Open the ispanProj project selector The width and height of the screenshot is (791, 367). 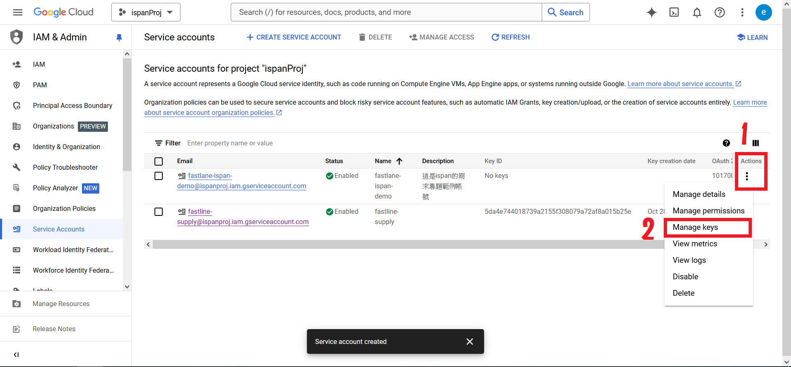tap(146, 12)
